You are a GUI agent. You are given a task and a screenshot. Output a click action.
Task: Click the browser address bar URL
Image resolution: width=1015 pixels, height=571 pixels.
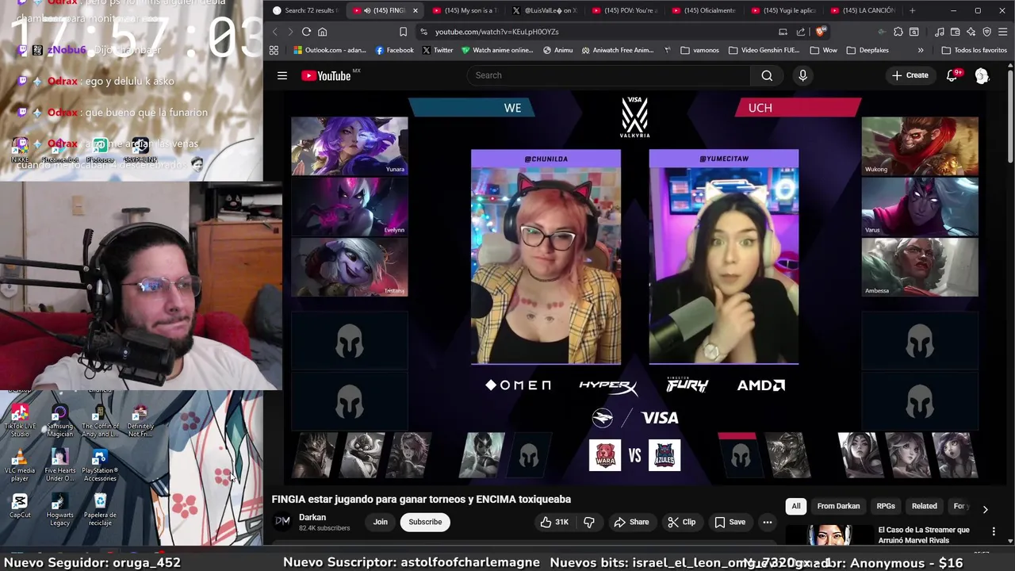coord(496,32)
